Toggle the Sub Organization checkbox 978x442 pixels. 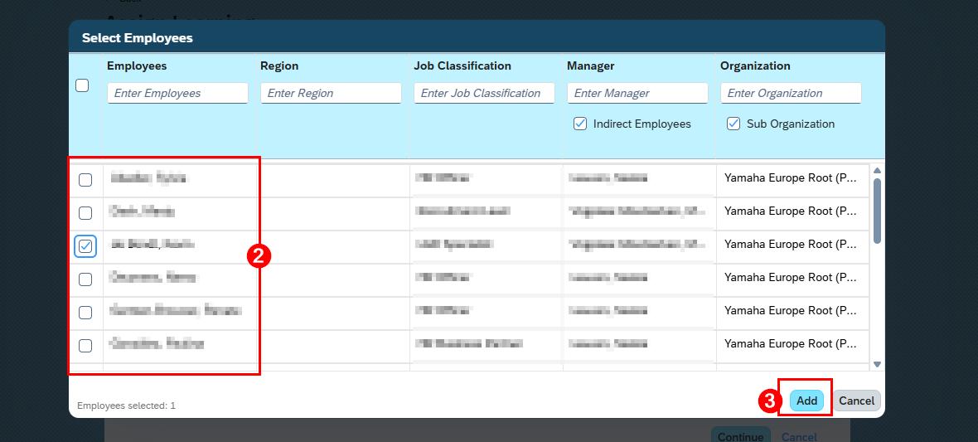733,124
